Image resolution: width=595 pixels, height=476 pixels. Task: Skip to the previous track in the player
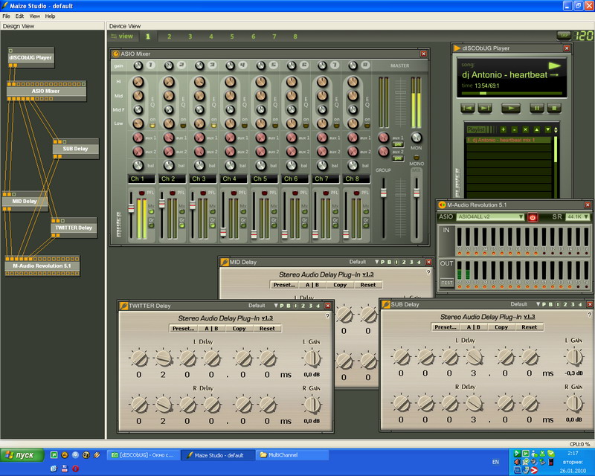tap(468, 108)
